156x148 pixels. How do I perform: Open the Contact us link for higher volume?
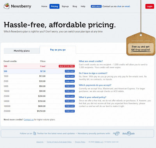[28, 119]
